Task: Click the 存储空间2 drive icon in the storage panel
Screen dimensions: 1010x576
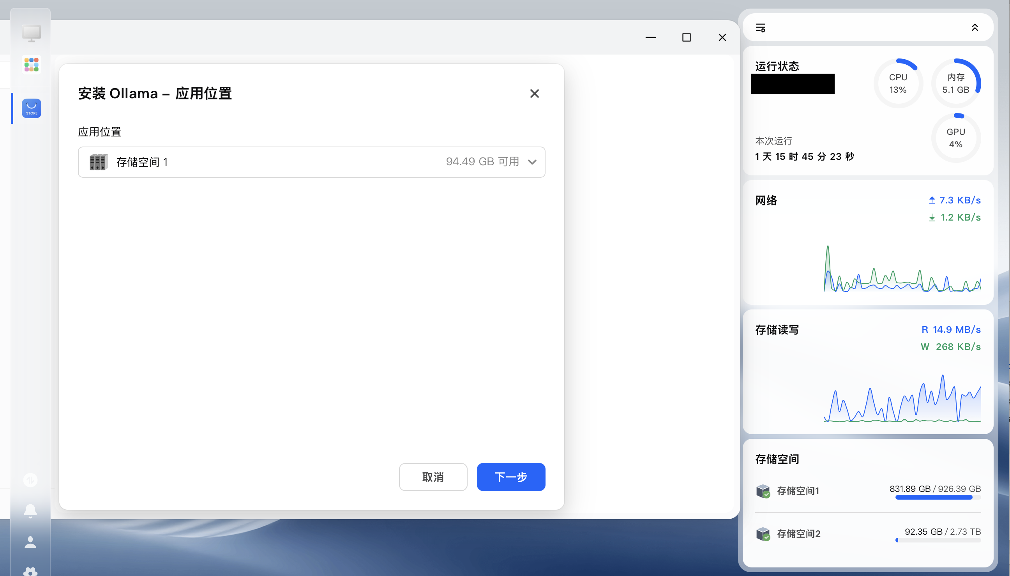Action: tap(763, 534)
